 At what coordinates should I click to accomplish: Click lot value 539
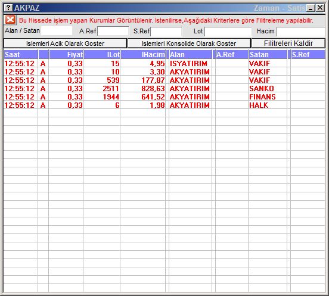coord(113,80)
